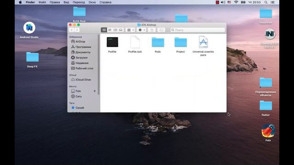Switch to column view
294x165 pixels.
[115, 30]
